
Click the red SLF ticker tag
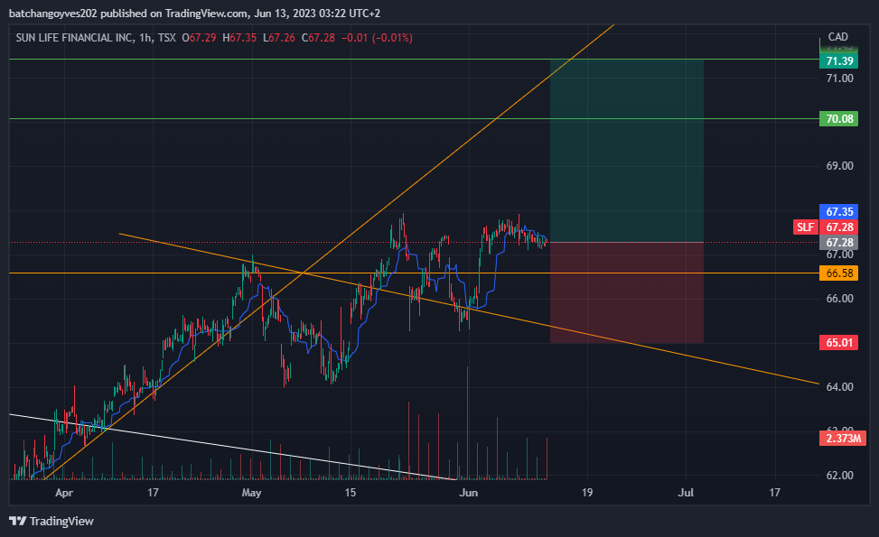(x=806, y=227)
